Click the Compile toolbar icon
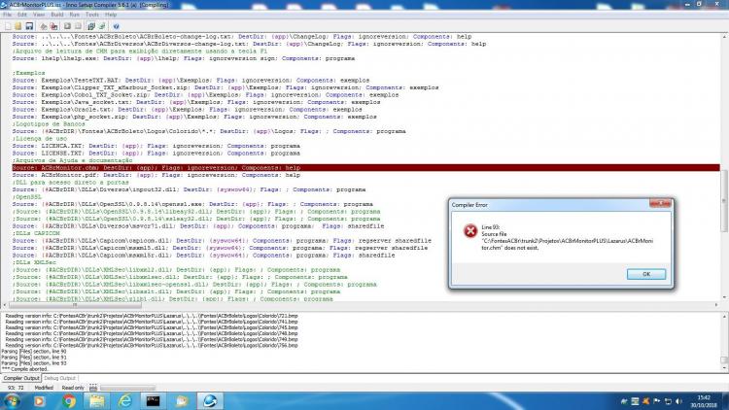 tap(43, 26)
